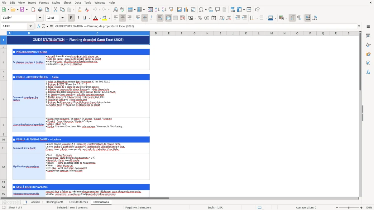Open Font Size dropdown arrow
The height and width of the screenshot is (210, 374).
(63, 18)
